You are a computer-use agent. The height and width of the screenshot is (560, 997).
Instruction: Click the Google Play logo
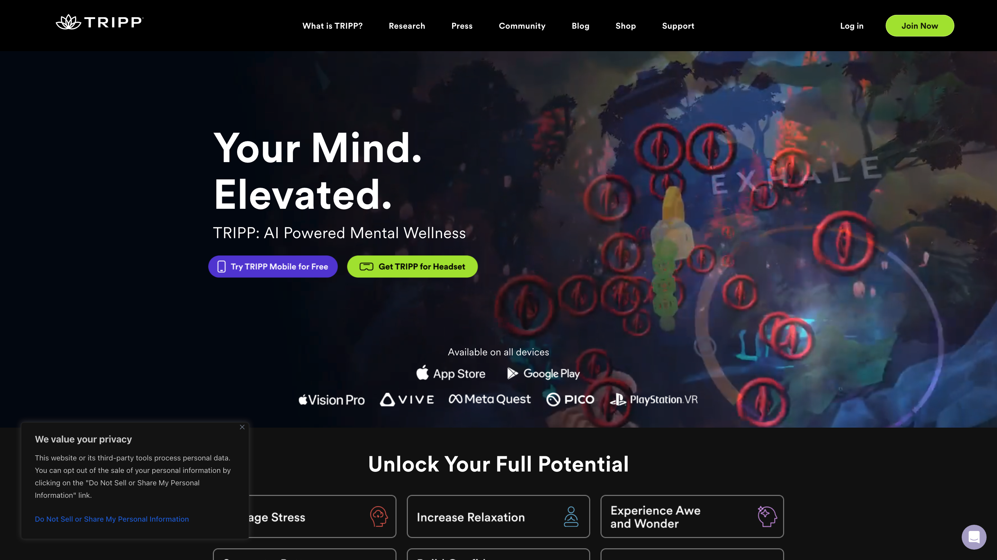pos(544,373)
